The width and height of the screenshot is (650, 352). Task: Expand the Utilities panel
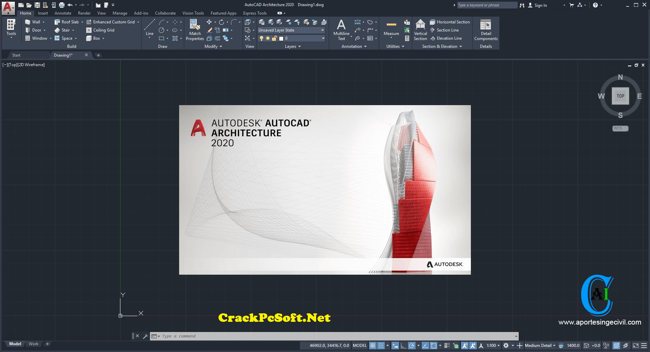tap(395, 46)
